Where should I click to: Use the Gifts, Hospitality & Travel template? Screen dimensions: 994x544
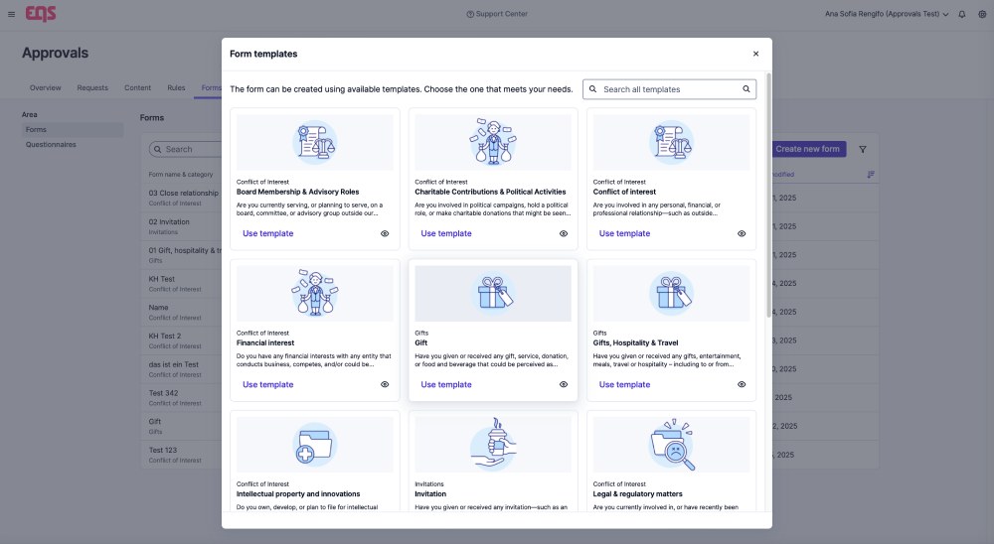pyautogui.click(x=624, y=385)
